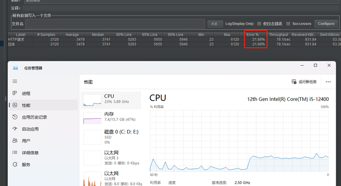Click the 95% Line column header
This screenshot has height=186, width=341.
pyautogui.click(x=150, y=35)
